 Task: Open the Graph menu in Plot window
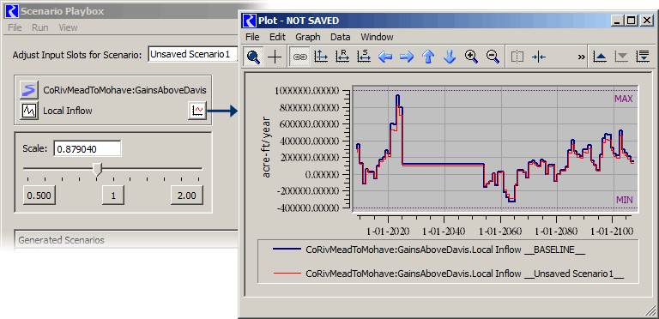pos(308,37)
